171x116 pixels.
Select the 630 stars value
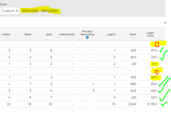(x=133, y=50)
